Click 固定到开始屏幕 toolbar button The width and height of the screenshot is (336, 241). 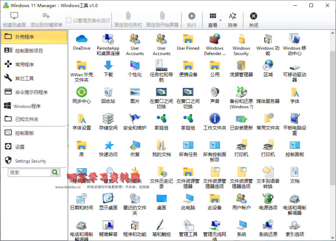click(162, 20)
